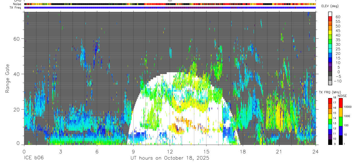
Task: Click the 'ELEV (deg)' colorbar title
Action: coord(330,6)
